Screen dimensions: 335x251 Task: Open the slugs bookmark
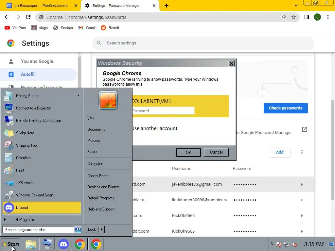[x=40, y=28]
